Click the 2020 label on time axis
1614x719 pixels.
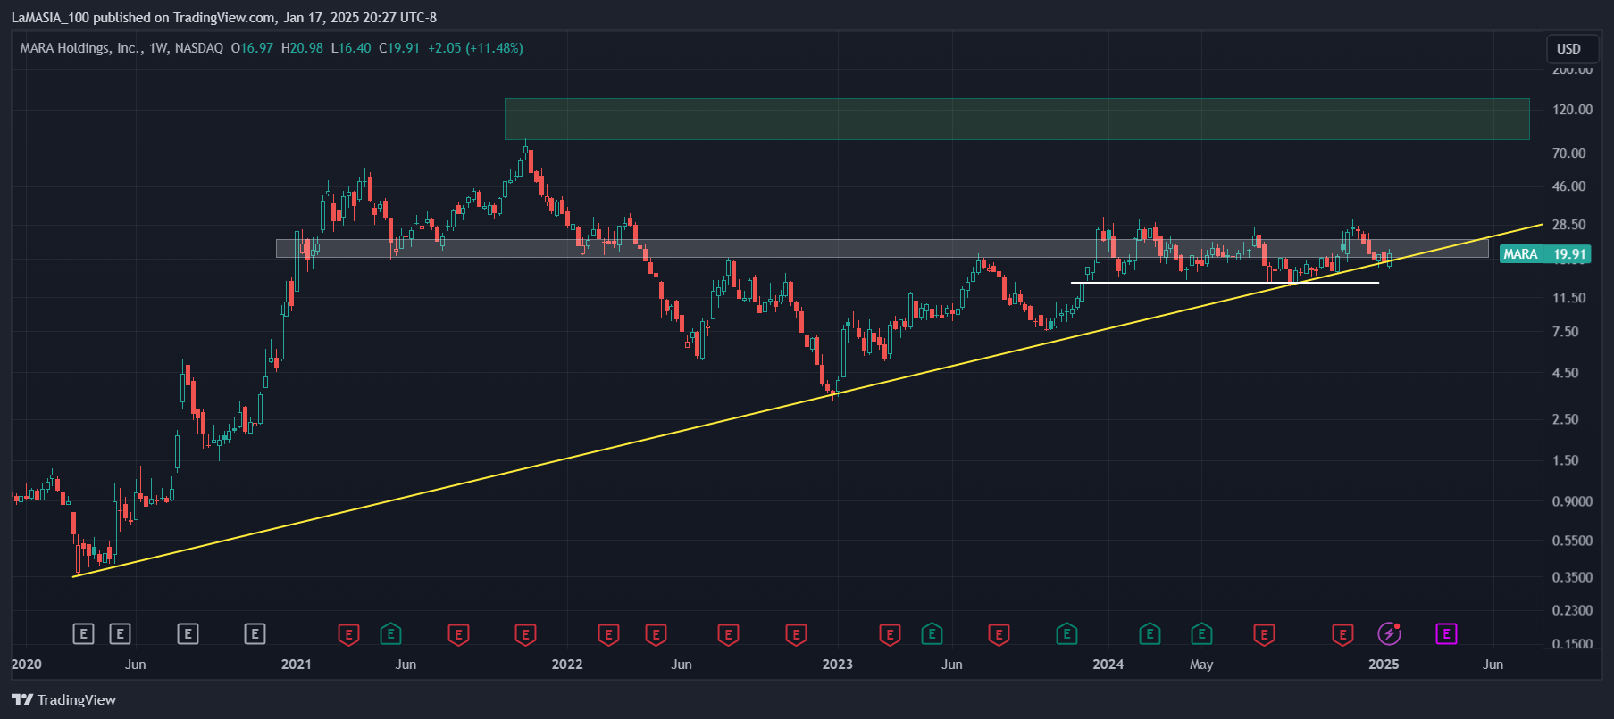click(26, 664)
